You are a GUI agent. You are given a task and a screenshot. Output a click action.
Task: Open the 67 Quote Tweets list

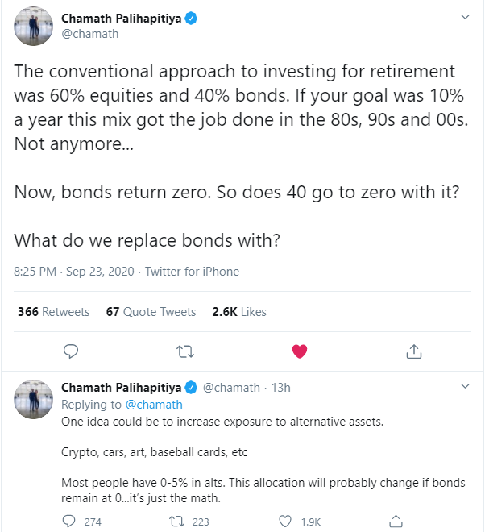point(151,311)
